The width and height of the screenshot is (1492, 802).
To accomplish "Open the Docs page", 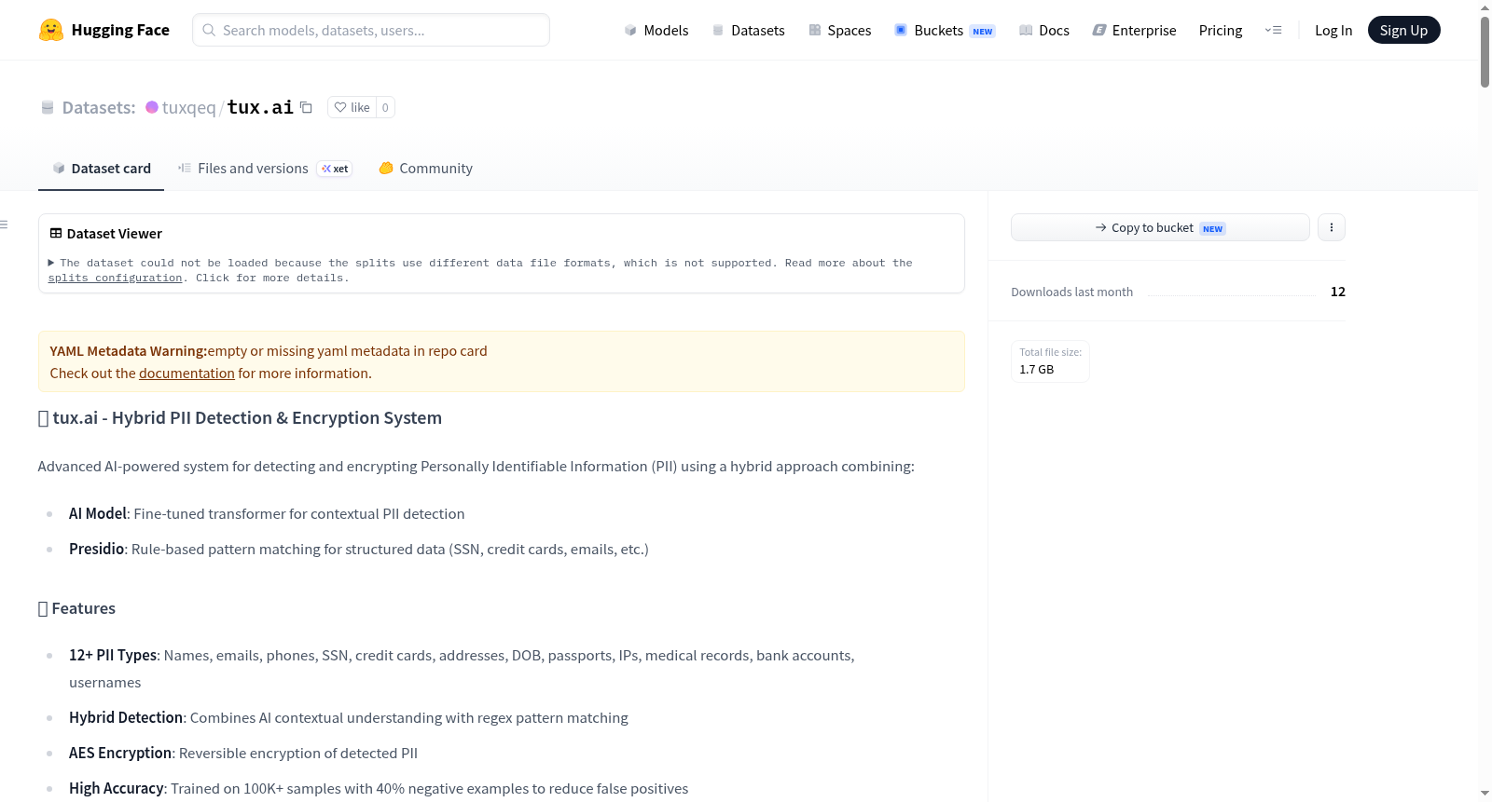I will click(x=1044, y=30).
